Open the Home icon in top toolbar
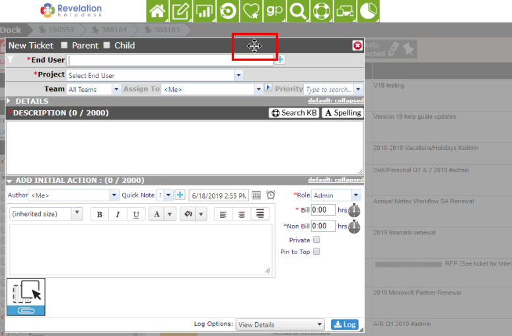512x336 pixels. [157, 11]
